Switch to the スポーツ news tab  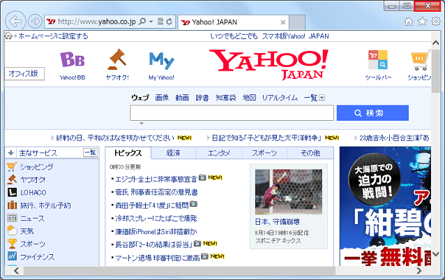[x=264, y=153]
